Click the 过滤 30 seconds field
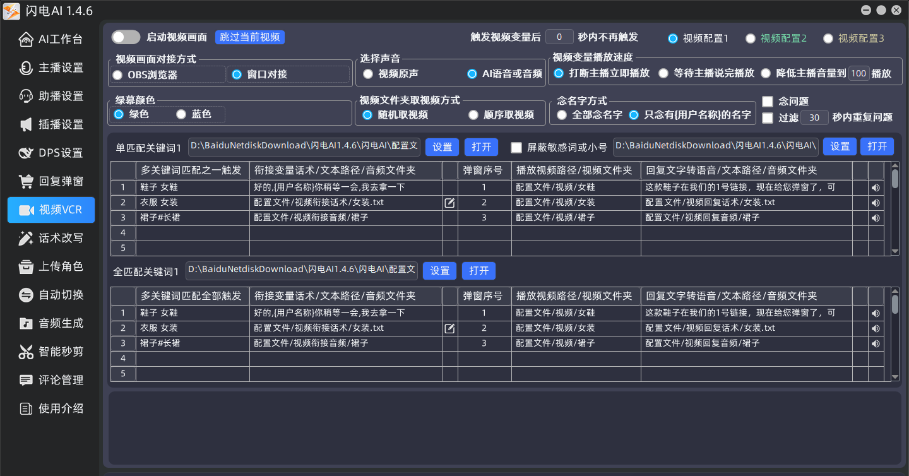 click(814, 117)
